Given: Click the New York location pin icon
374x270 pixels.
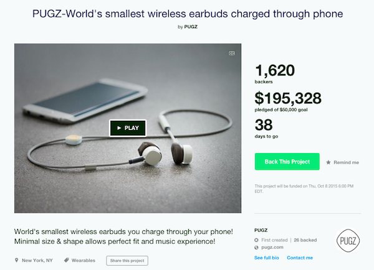Looking at the screenshot, I should point(16,260).
